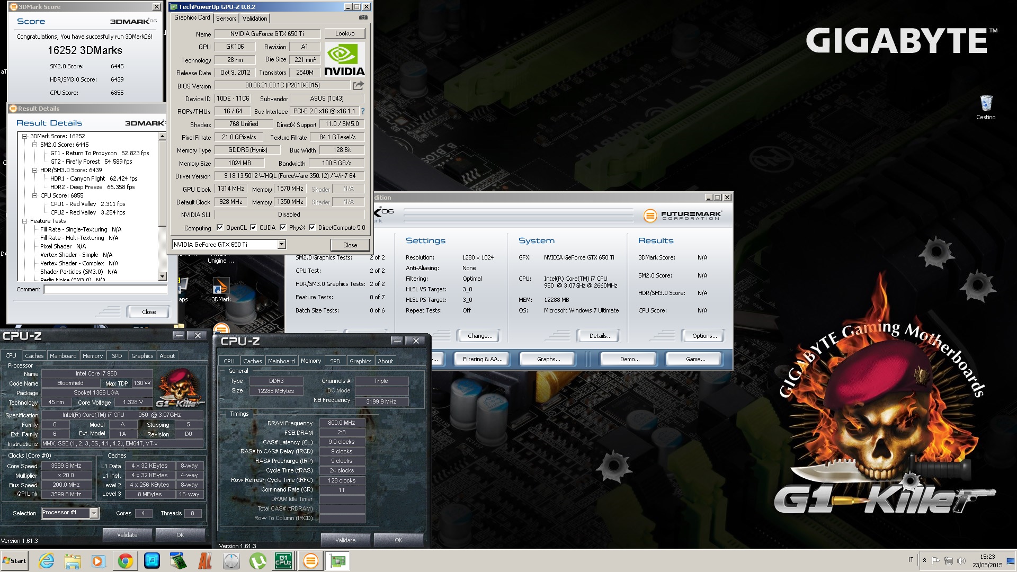Viewport: 1017px width, 572px height.
Task: Switch to the Sensors tab in GPU-Z
Action: coord(226,18)
